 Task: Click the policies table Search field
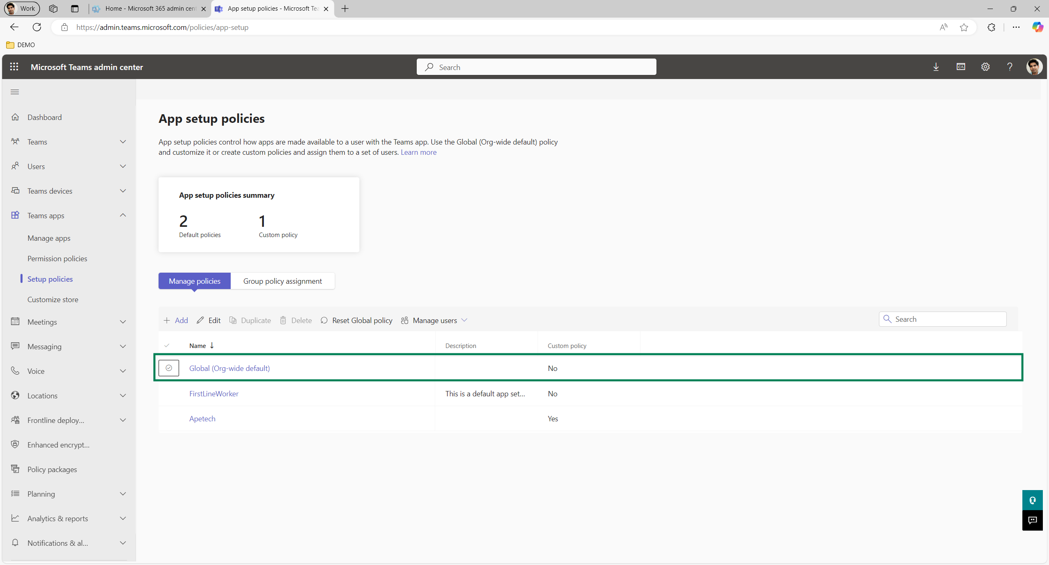947,319
